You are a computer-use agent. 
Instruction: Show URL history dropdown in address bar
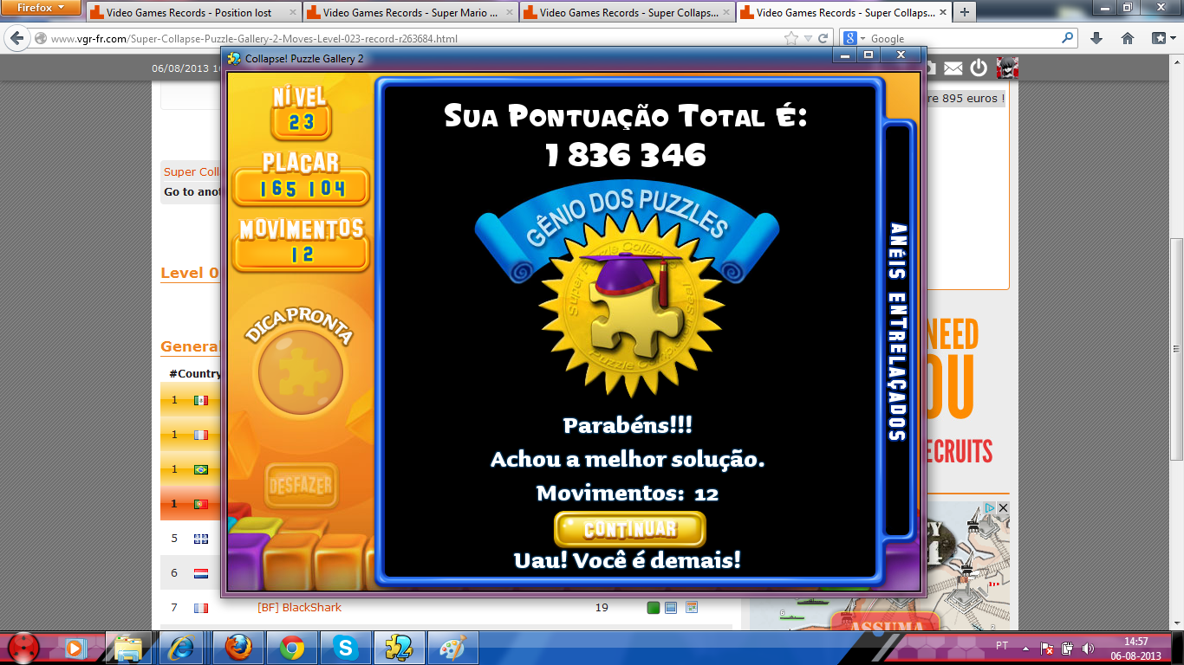(x=808, y=38)
